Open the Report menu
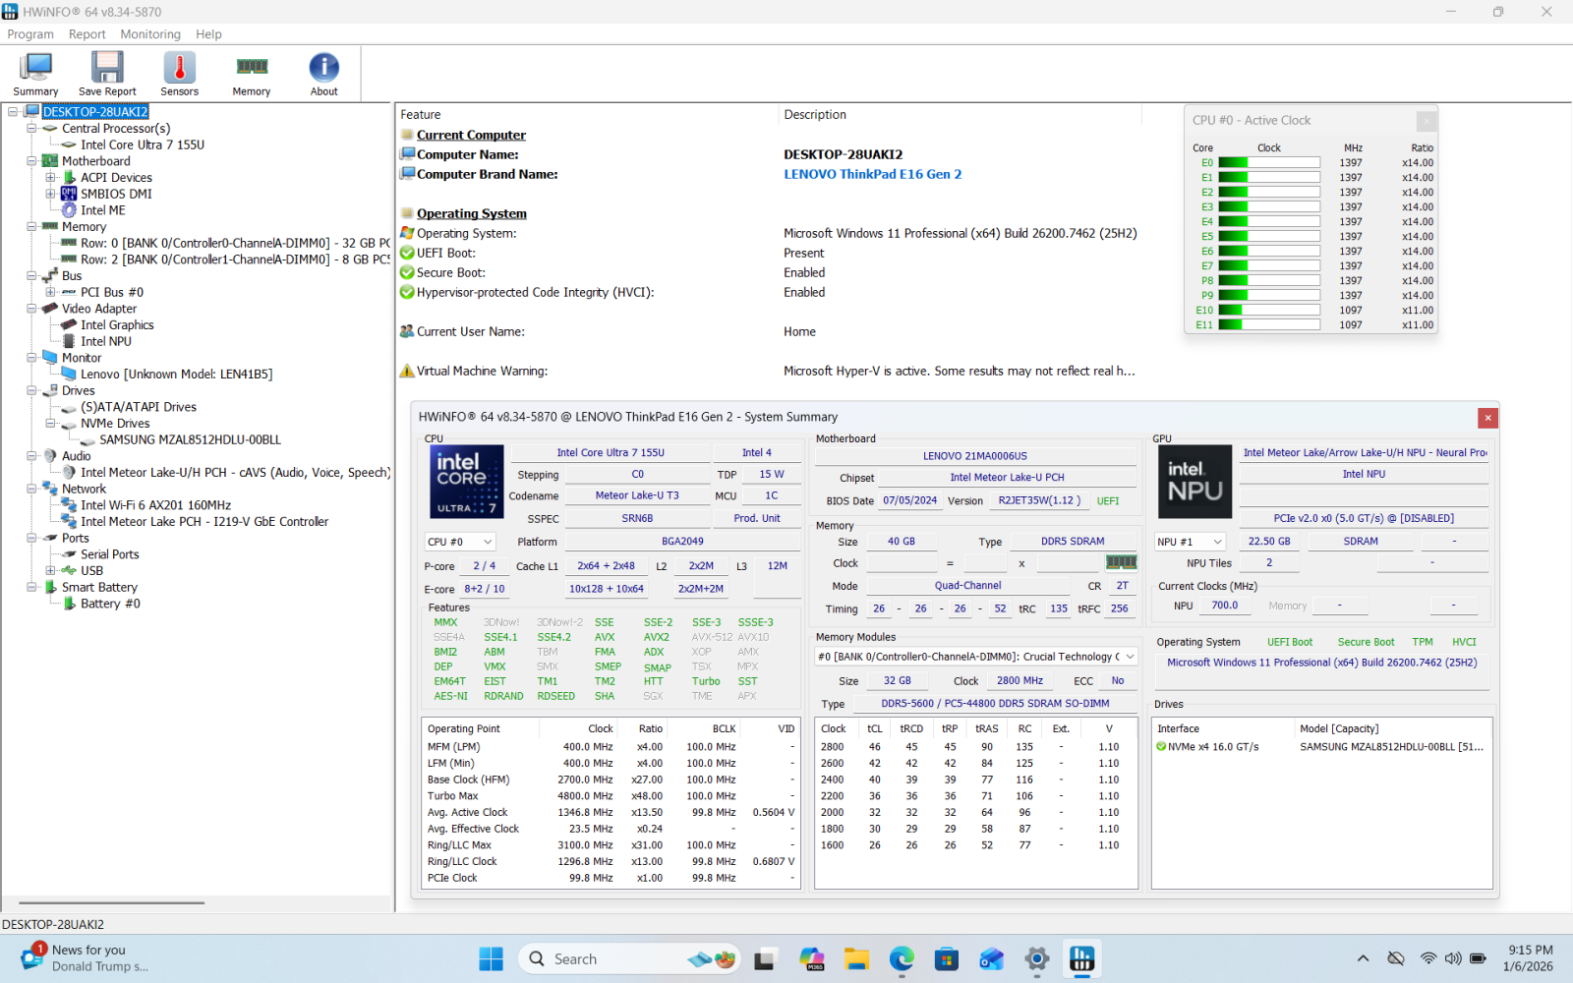This screenshot has width=1573, height=983. point(87,34)
